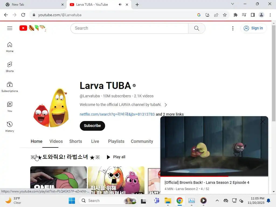
Task: Expand the channel description arrow
Action: pos(166,105)
